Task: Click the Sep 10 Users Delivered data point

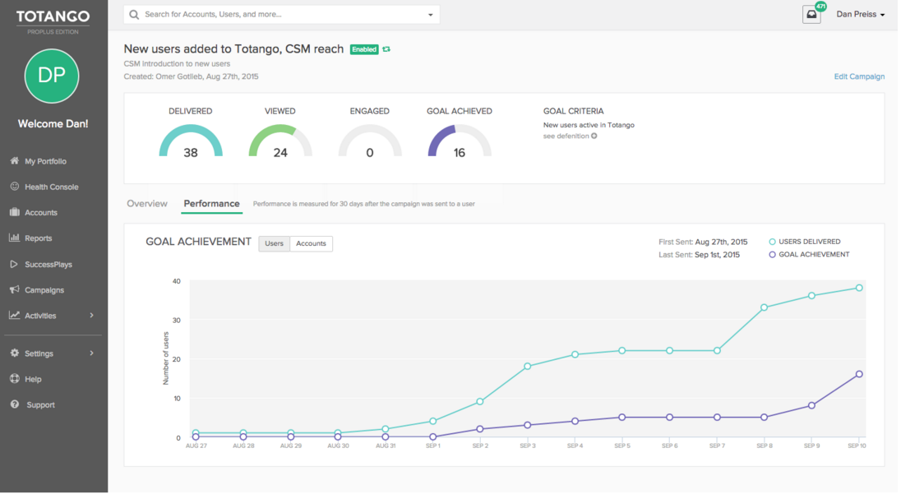Action: click(859, 288)
